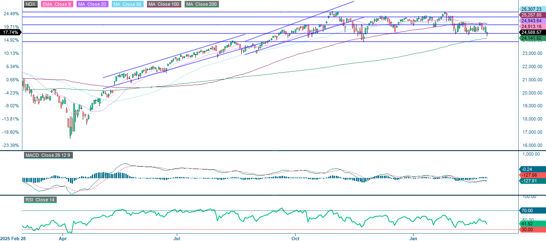This screenshot has height=241, width=546.
Task: Open the MACD Close 26 12 9 label
Action: 48,155
